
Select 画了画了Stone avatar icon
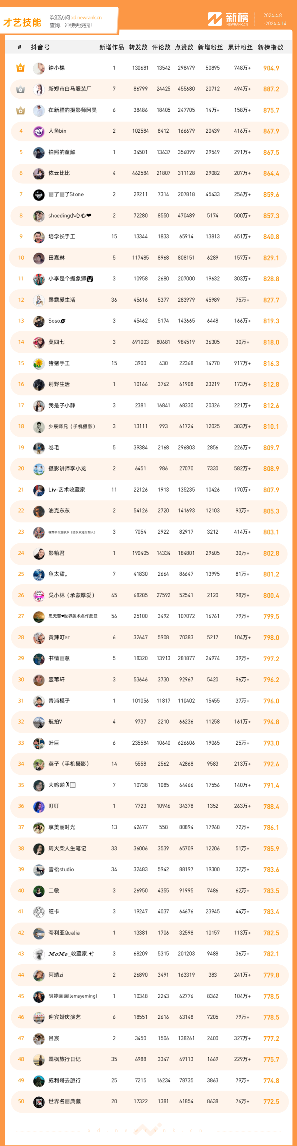tap(39, 194)
